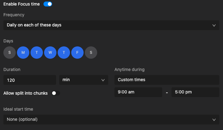The height and width of the screenshot is (130, 223).
Task: Click the 9:00 am start time field
Action: click(138, 92)
